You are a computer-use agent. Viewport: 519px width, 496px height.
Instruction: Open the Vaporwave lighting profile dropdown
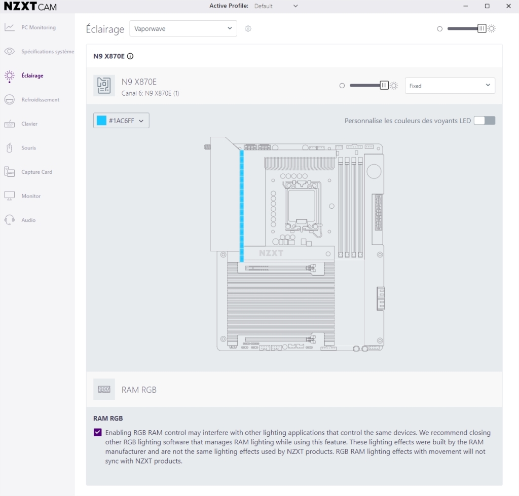coord(183,28)
